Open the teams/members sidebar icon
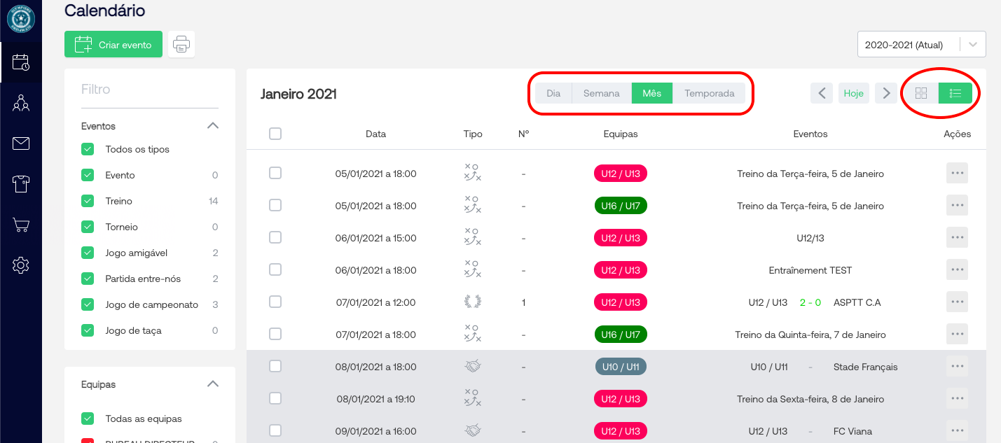This screenshot has width=1001, height=443. click(x=21, y=104)
